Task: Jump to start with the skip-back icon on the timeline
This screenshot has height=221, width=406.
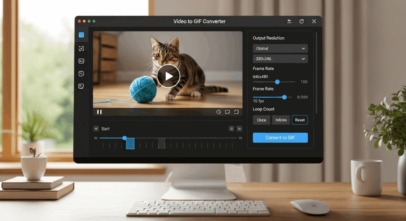Action: point(96,138)
